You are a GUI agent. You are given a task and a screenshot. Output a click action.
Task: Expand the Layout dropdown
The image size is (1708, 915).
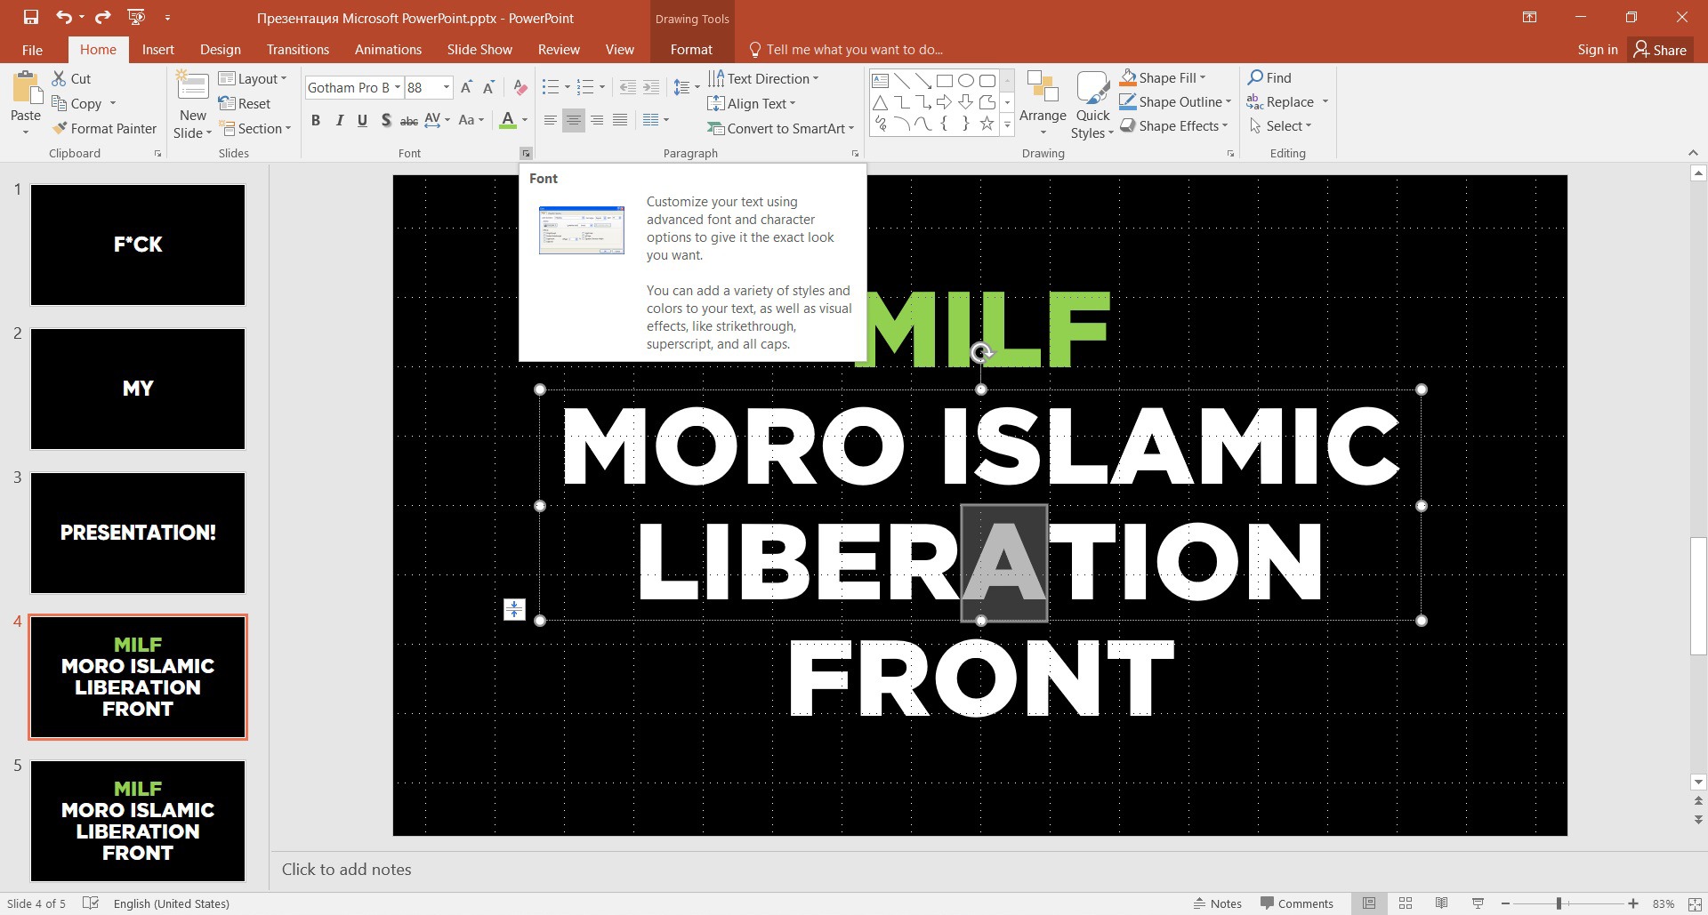(254, 78)
